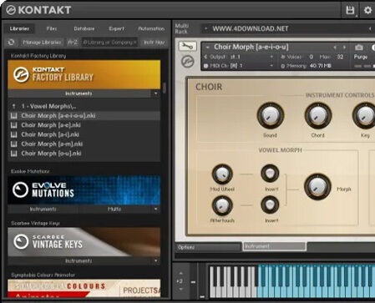The width and height of the screenshot is (375, 303).
Task: Switch to the Files tab
Action: point(52,28)
